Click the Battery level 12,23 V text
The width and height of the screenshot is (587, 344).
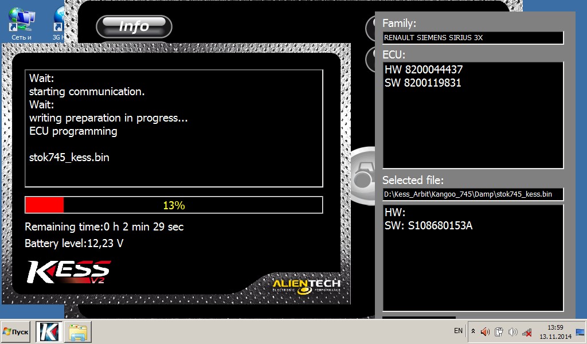coord(74,244)
